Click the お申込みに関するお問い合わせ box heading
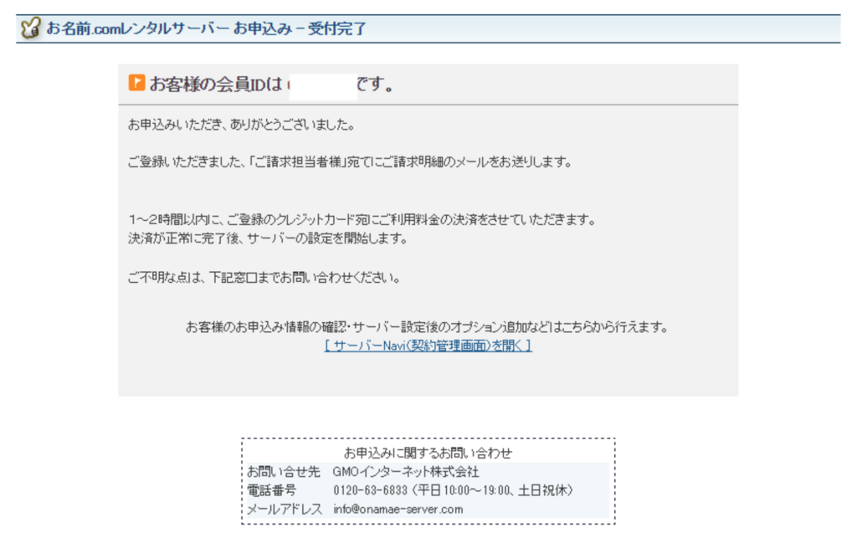The width and height of the screenshot is (857, 533). tap(428, 453)
